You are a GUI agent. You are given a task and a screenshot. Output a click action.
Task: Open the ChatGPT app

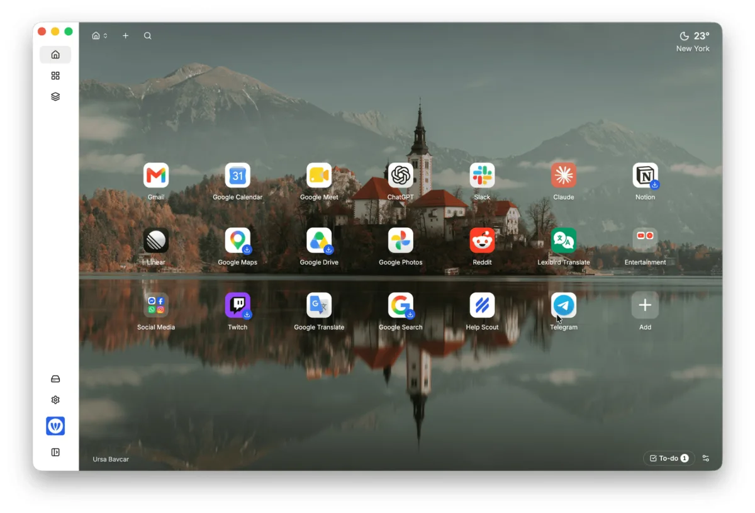click(401, 176)
